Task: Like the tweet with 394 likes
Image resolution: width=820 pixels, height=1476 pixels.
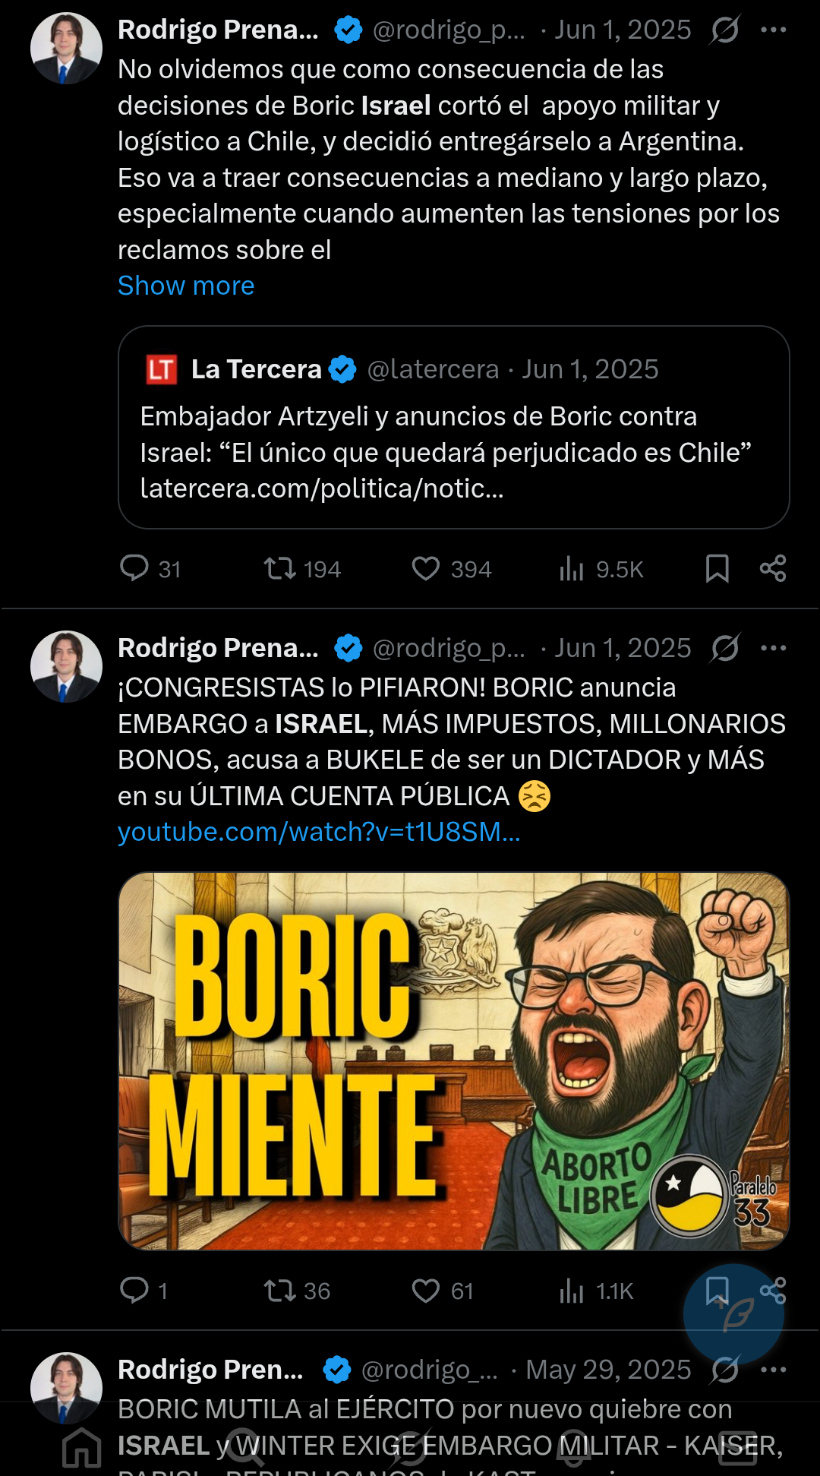Action: 426,568
